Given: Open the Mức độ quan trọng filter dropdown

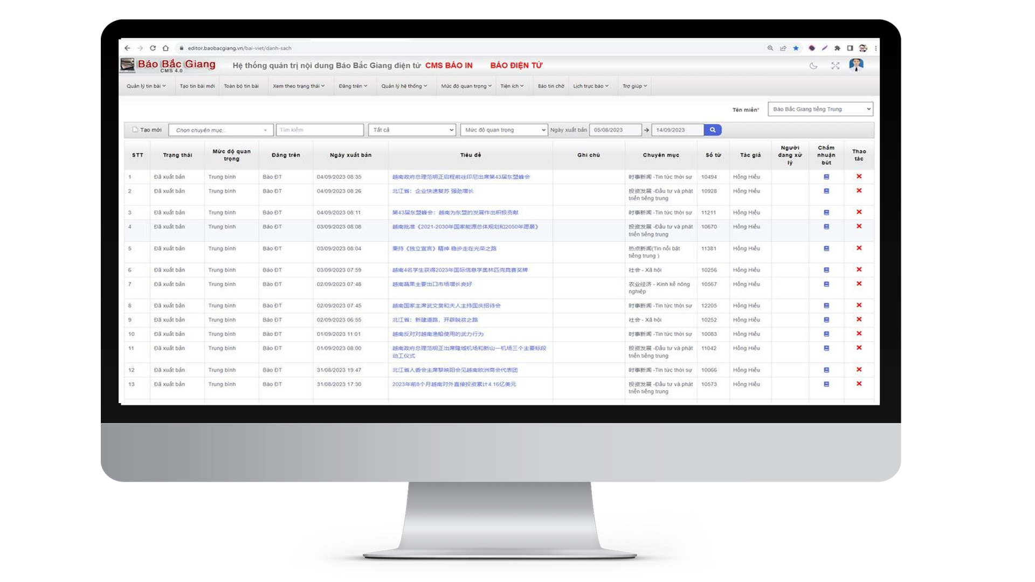Looking at the screenshot, I should [x=504, y=130].
